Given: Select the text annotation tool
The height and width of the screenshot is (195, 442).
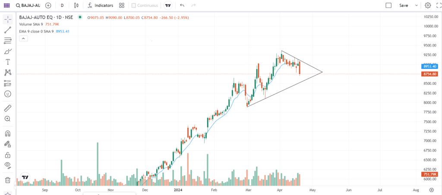Looking at the screenshot, I should tap(7, 62).
